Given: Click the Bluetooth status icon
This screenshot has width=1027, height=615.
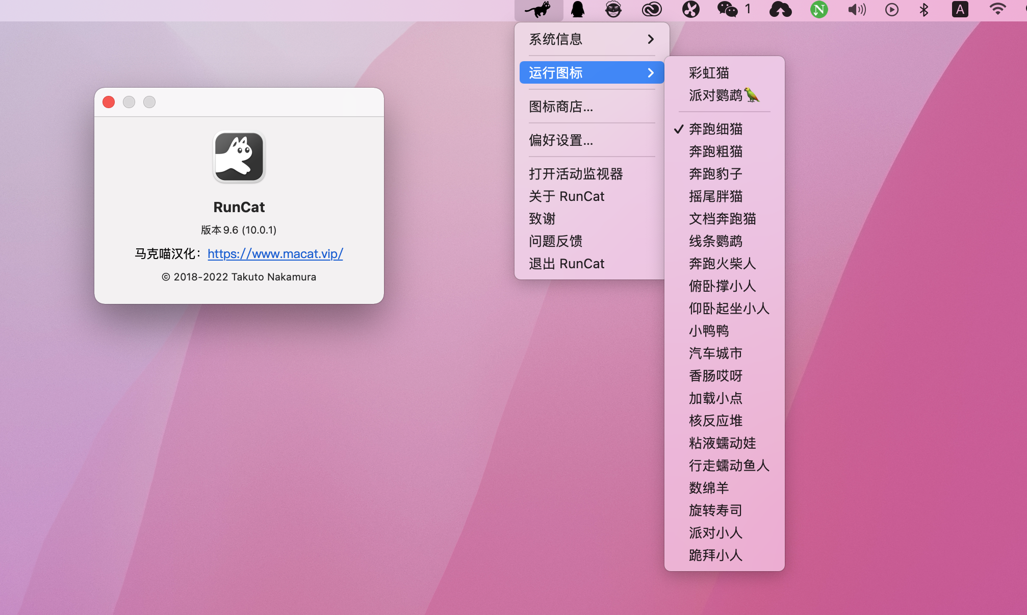Looking at the screenshot, I should (924, 10).
